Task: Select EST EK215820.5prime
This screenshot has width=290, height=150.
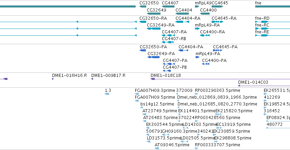Action: (219, 114)
